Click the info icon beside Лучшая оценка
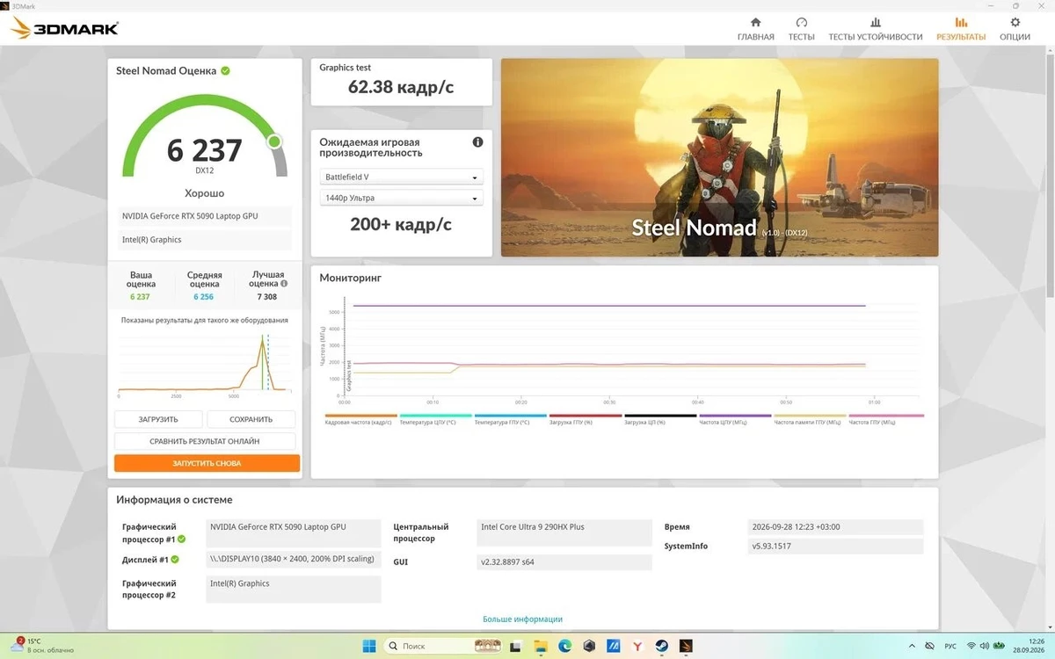This screenshot has height=659, width=1055. tap(284, 284)
